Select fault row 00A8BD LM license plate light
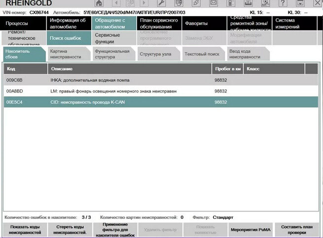Screen dimensions: 323x238 click(x=161, y=91)
